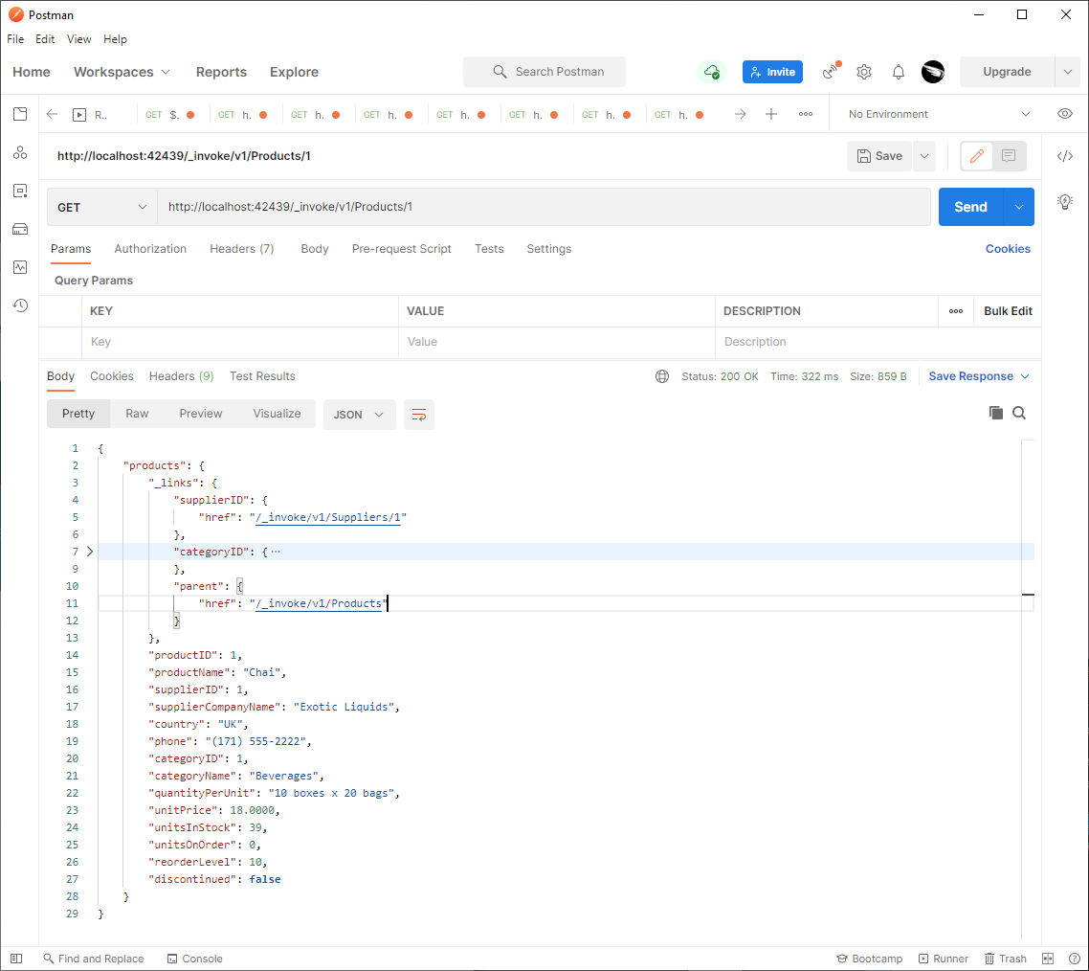1089x971 pixels.
Task: Toggle the left sidebar visibility
Action: point(15,959)
